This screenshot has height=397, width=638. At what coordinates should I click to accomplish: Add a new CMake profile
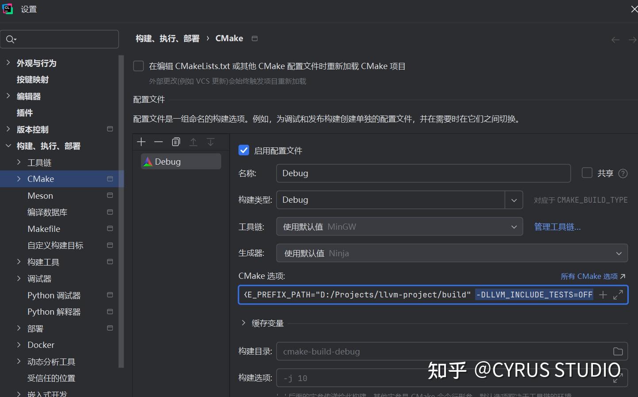click(x=141, y=142)
